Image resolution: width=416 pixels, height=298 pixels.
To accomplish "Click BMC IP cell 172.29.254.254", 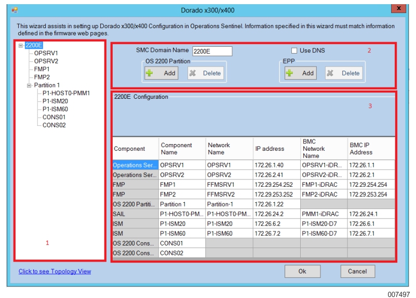I will click(x=371, y=185).
